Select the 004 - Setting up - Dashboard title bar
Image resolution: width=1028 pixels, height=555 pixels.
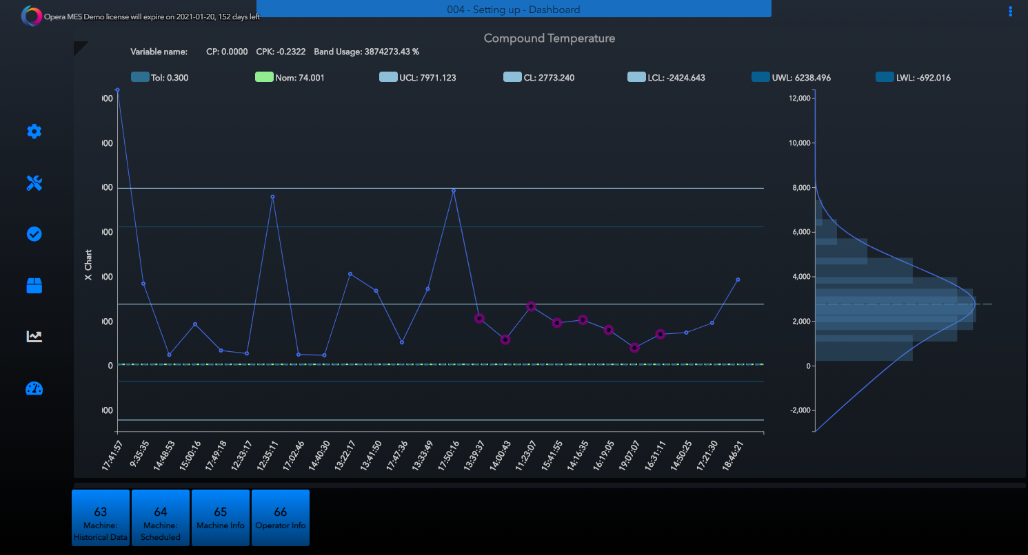coord(514,9)
